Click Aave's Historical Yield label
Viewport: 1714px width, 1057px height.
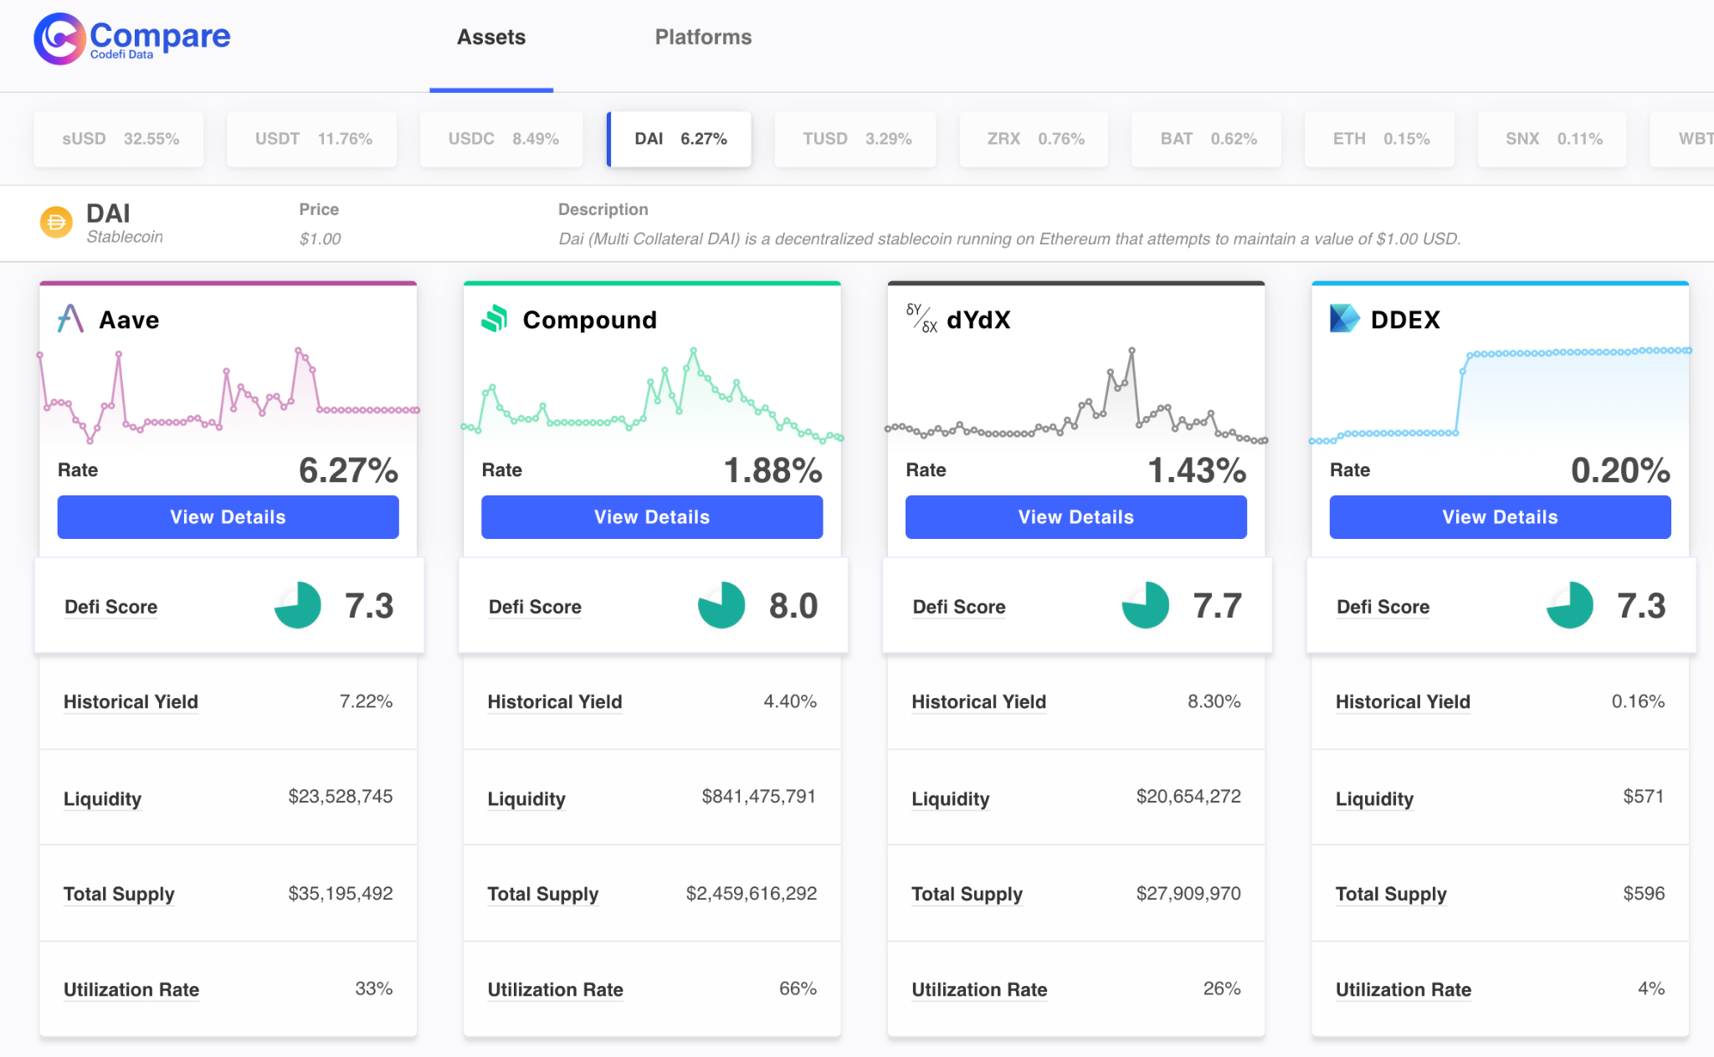[131, 702]
